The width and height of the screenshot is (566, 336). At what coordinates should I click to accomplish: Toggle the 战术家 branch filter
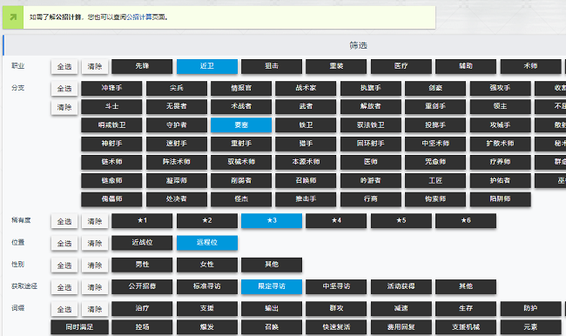(306, 89)
